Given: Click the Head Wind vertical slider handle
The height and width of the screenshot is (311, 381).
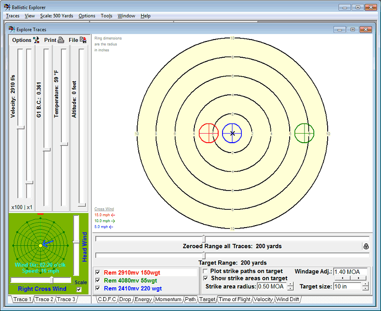Looking at the screenshot, I should tap(76, 241).
